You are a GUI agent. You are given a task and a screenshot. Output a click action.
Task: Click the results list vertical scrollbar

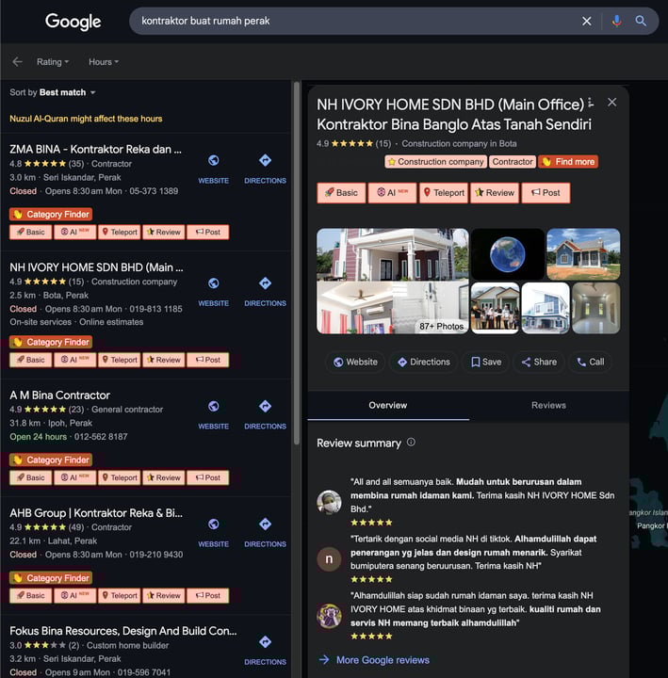tap(297, 264)
